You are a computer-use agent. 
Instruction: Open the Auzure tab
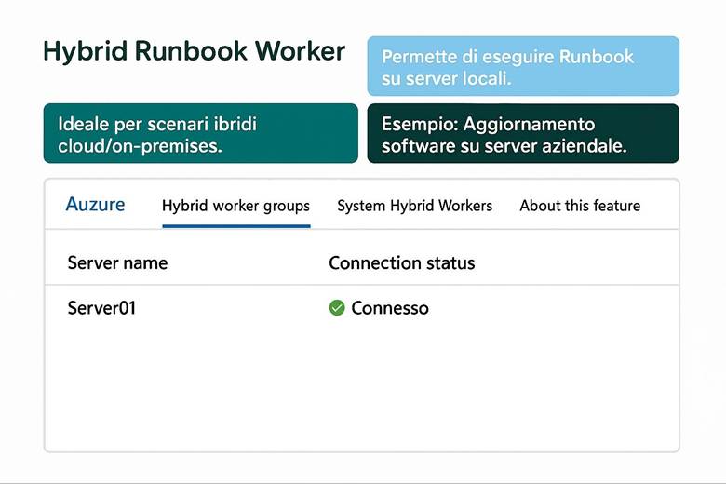(95, 205)
